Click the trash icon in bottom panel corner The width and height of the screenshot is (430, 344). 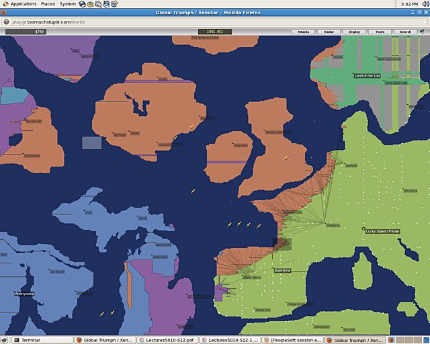pos(426,340)
